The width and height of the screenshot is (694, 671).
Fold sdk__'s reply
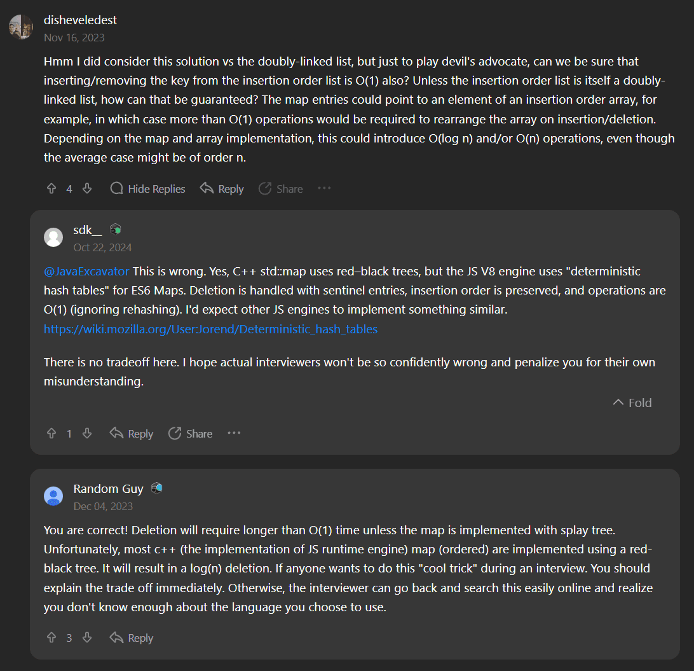632,403
